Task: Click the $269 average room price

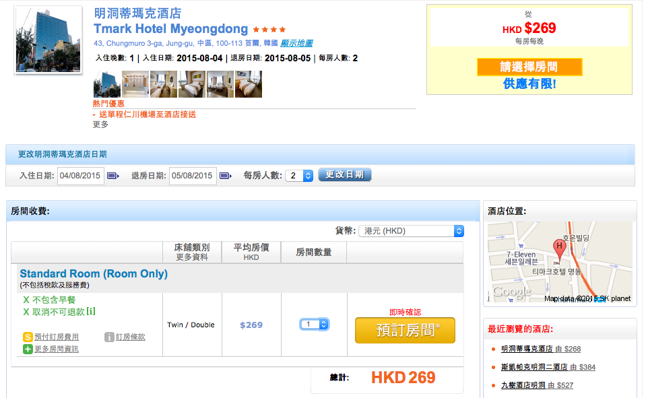Action: tap(251, 325)
